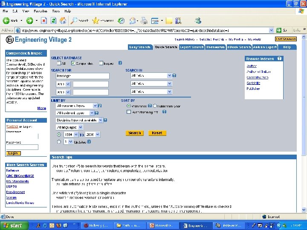This screenshot has width=307, height=230.
Task: Uncheck the Compendex database checkbox
Action: point(73,63)
